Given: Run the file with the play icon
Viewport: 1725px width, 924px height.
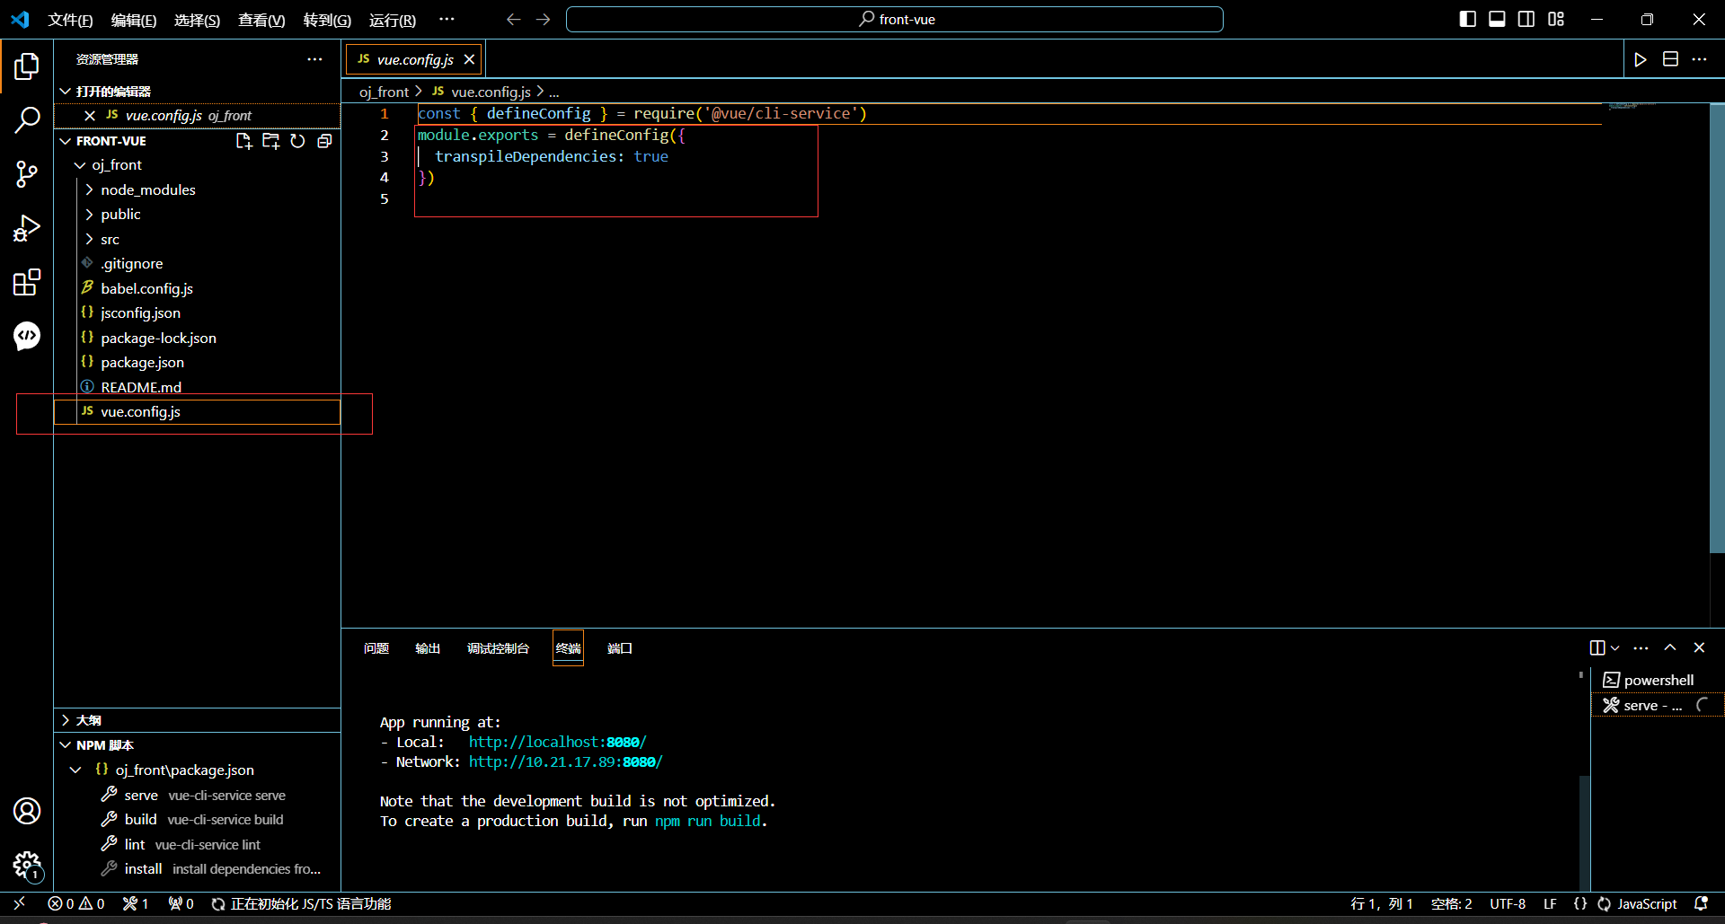Looking at the screenshot, I should click(x=1641, y=59).
